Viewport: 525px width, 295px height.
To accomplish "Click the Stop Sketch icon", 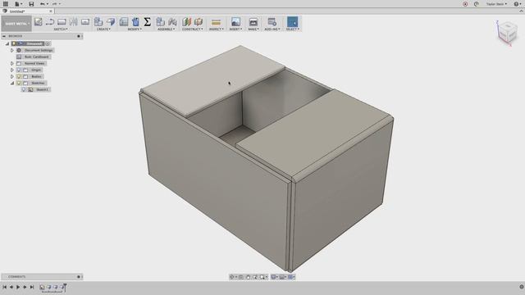I will coord(85,22).
